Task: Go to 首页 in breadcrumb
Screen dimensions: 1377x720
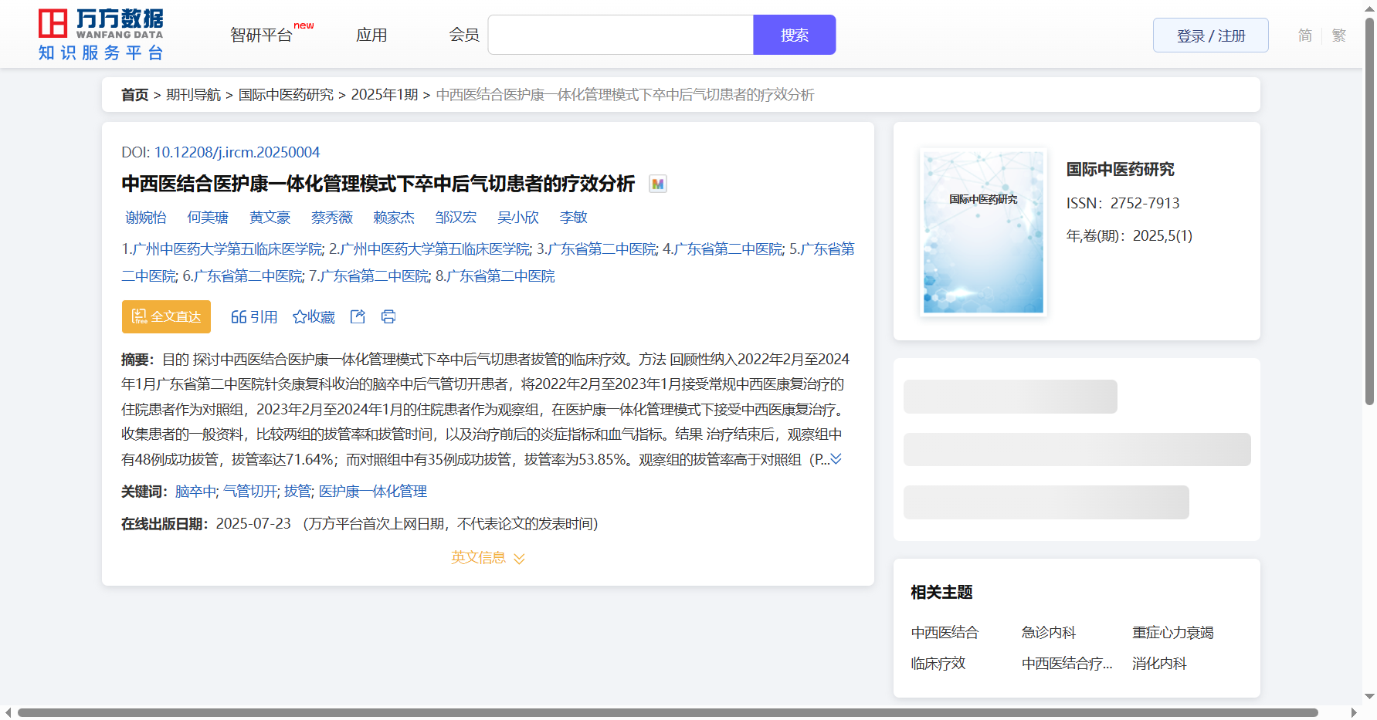Action: [135, 94]
